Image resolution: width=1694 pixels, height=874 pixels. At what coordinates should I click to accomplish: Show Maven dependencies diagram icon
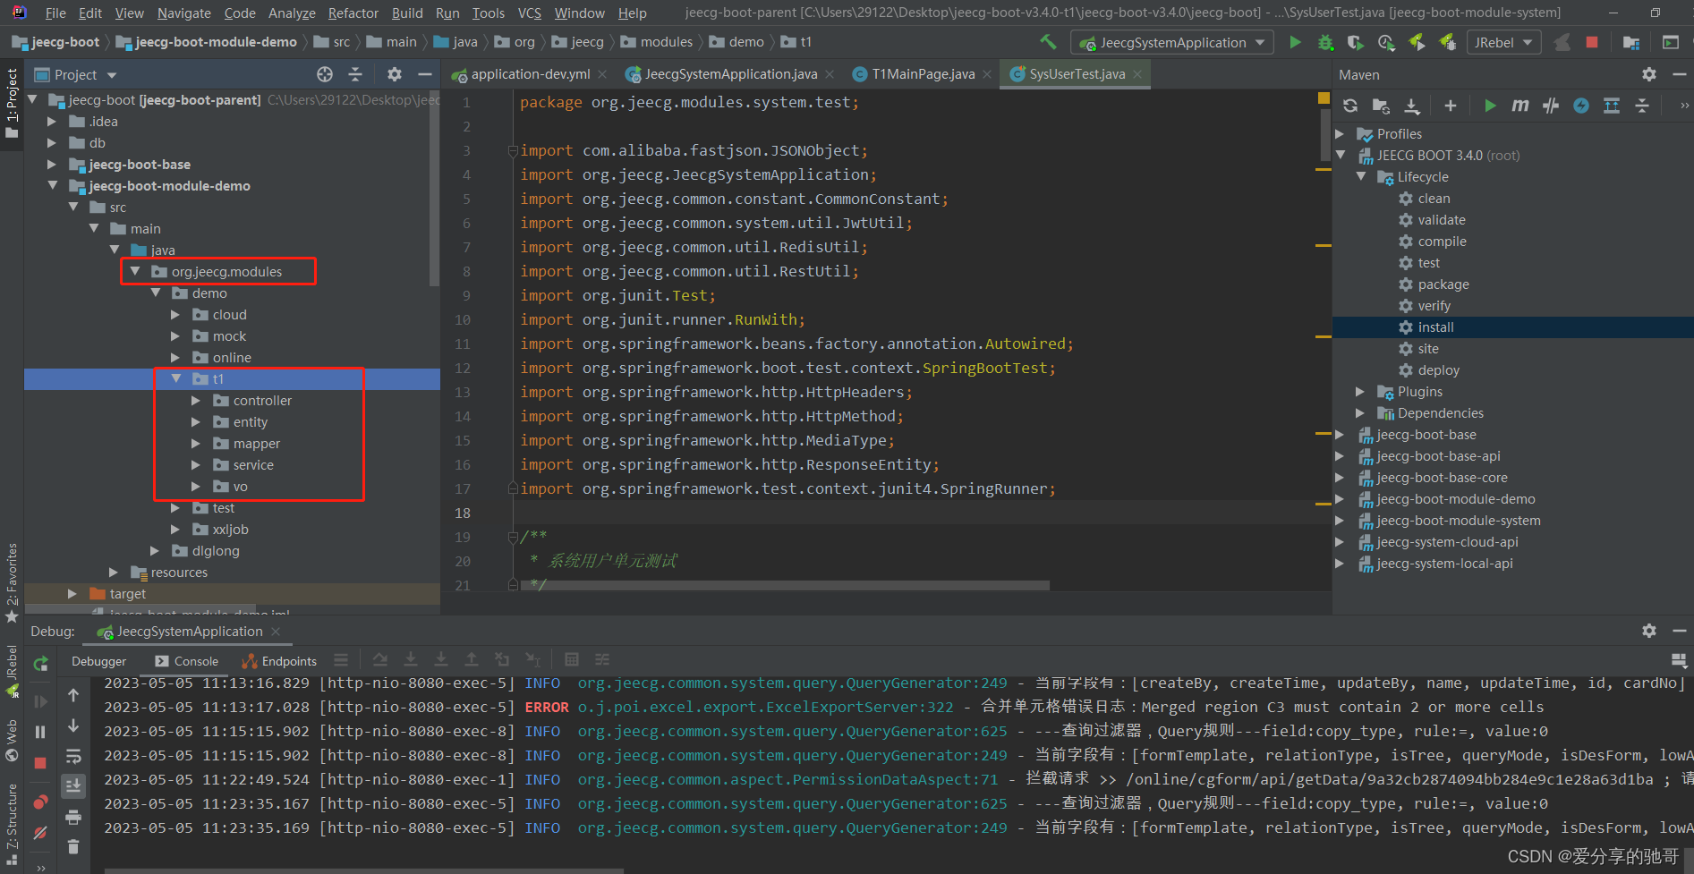tap(1612, 106)
